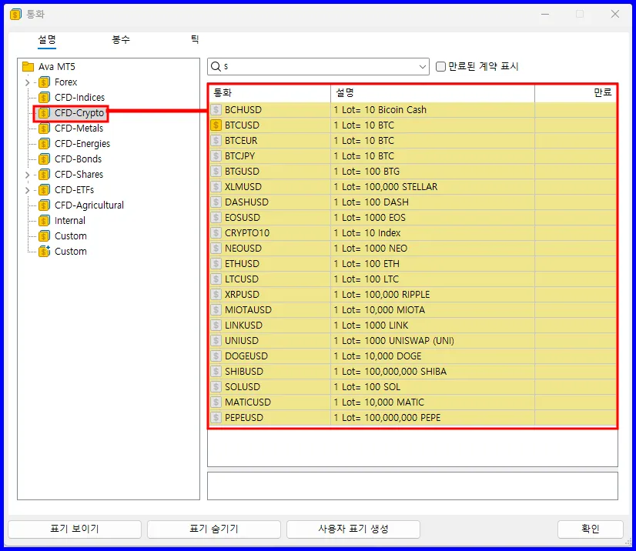
Task: Click the EOSUSD symbol dollar icon
Action: click(x=216, y=217)
